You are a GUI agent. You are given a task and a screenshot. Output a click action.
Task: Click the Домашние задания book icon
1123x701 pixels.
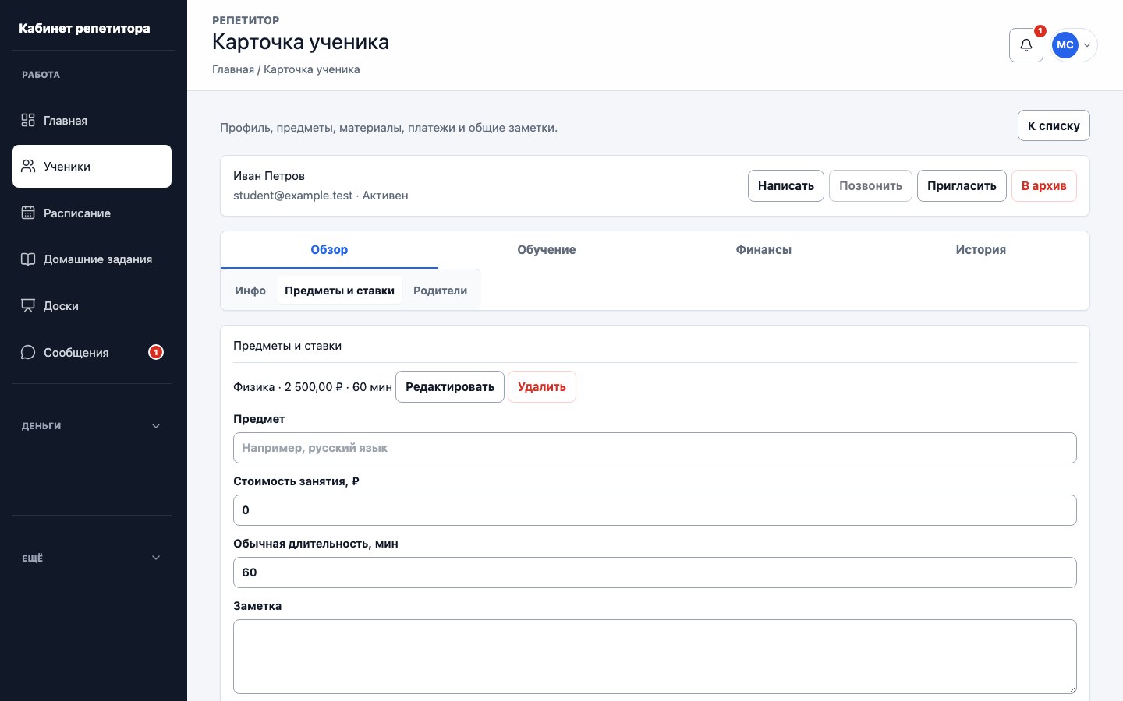point(28,259)
